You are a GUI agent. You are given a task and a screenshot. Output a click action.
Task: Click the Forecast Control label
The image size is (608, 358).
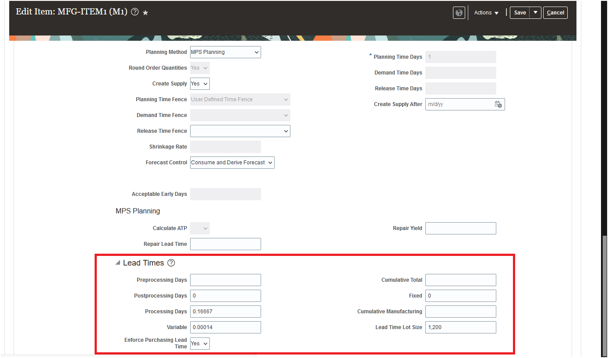(166, 163)
